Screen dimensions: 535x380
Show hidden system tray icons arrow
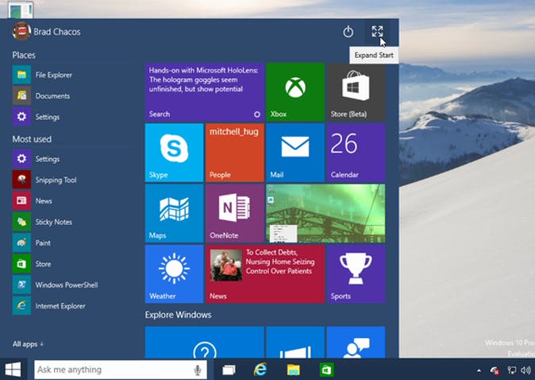point(479,370)
